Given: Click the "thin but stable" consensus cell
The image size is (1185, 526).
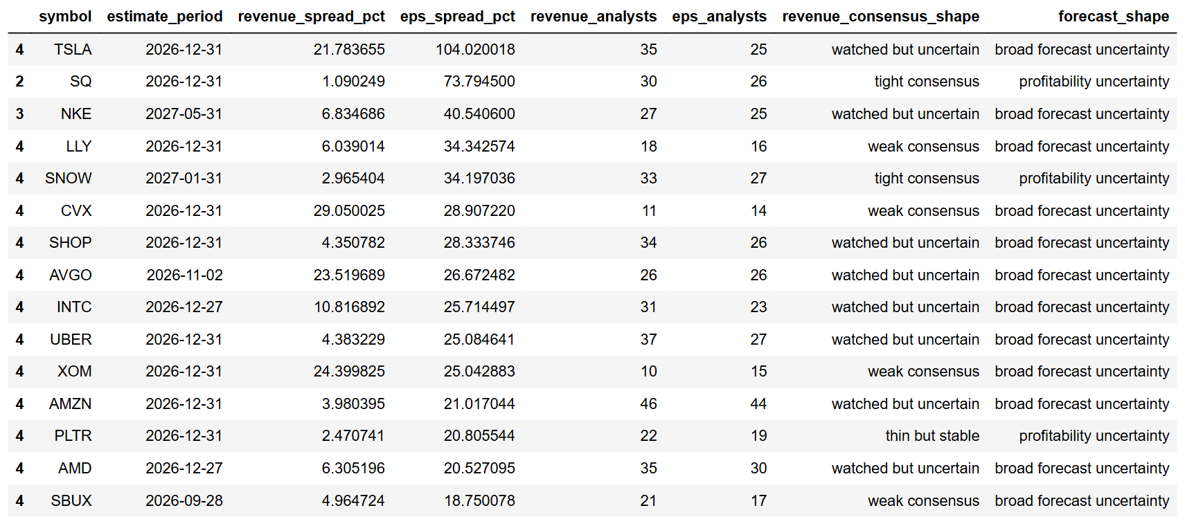Looking at the screenshot, I should click(x=932, y=436).
